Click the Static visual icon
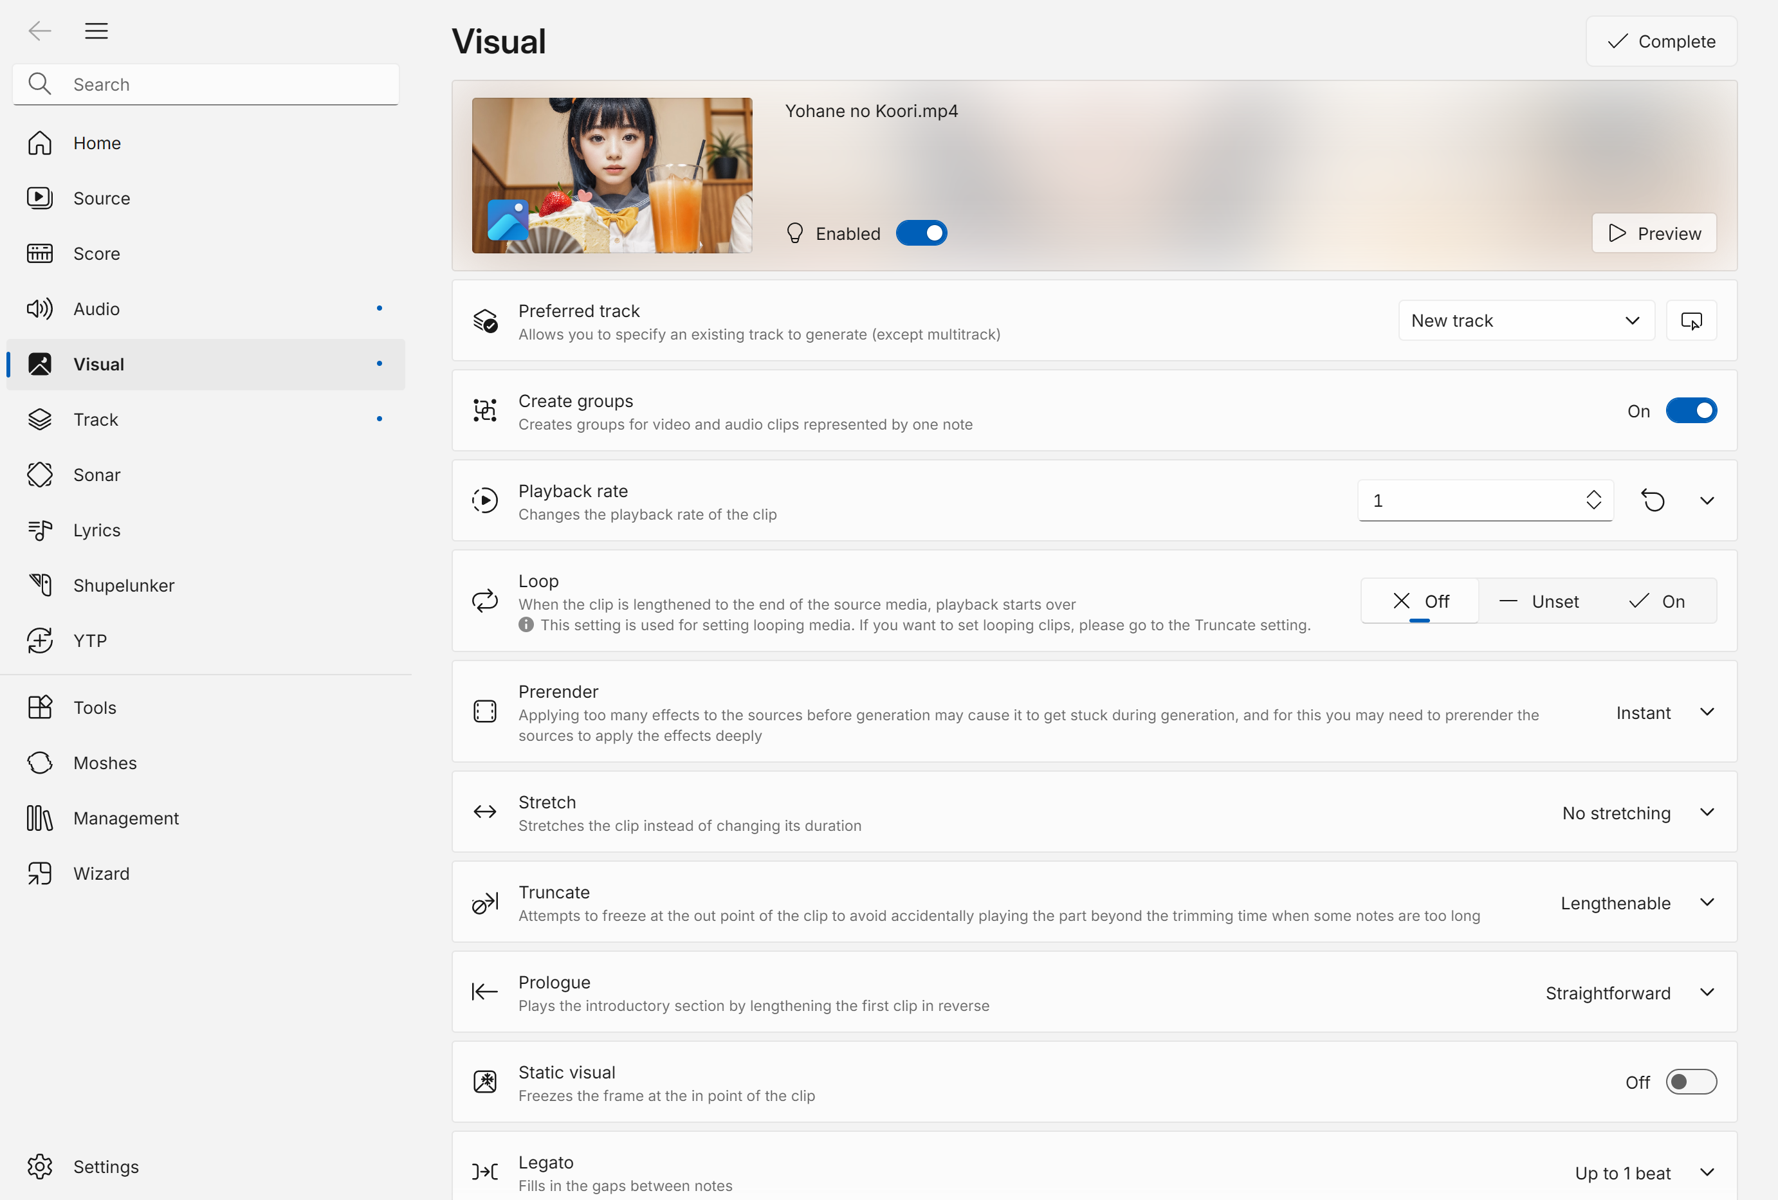Image resolution: width=1778 pixels, height=1200 pixels. coord(485,1082)
